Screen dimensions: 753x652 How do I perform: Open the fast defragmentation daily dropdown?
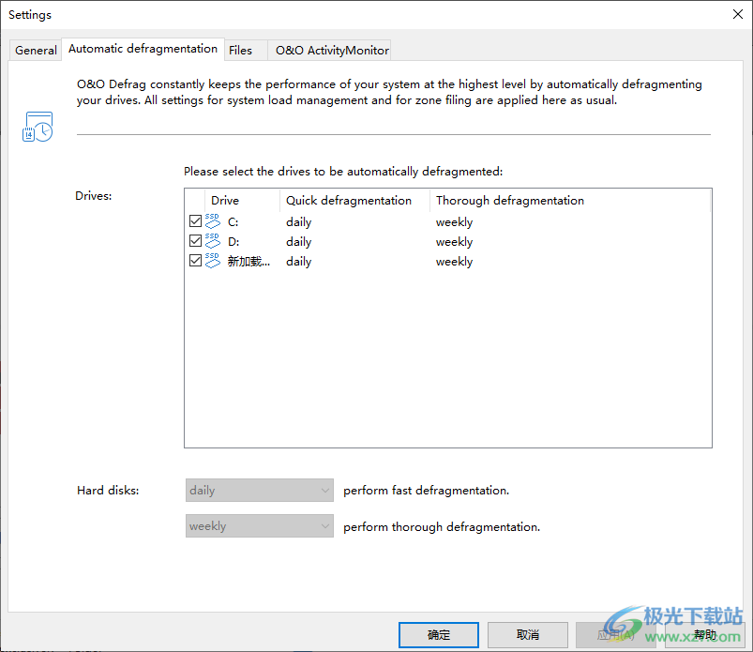pos(259,490)
